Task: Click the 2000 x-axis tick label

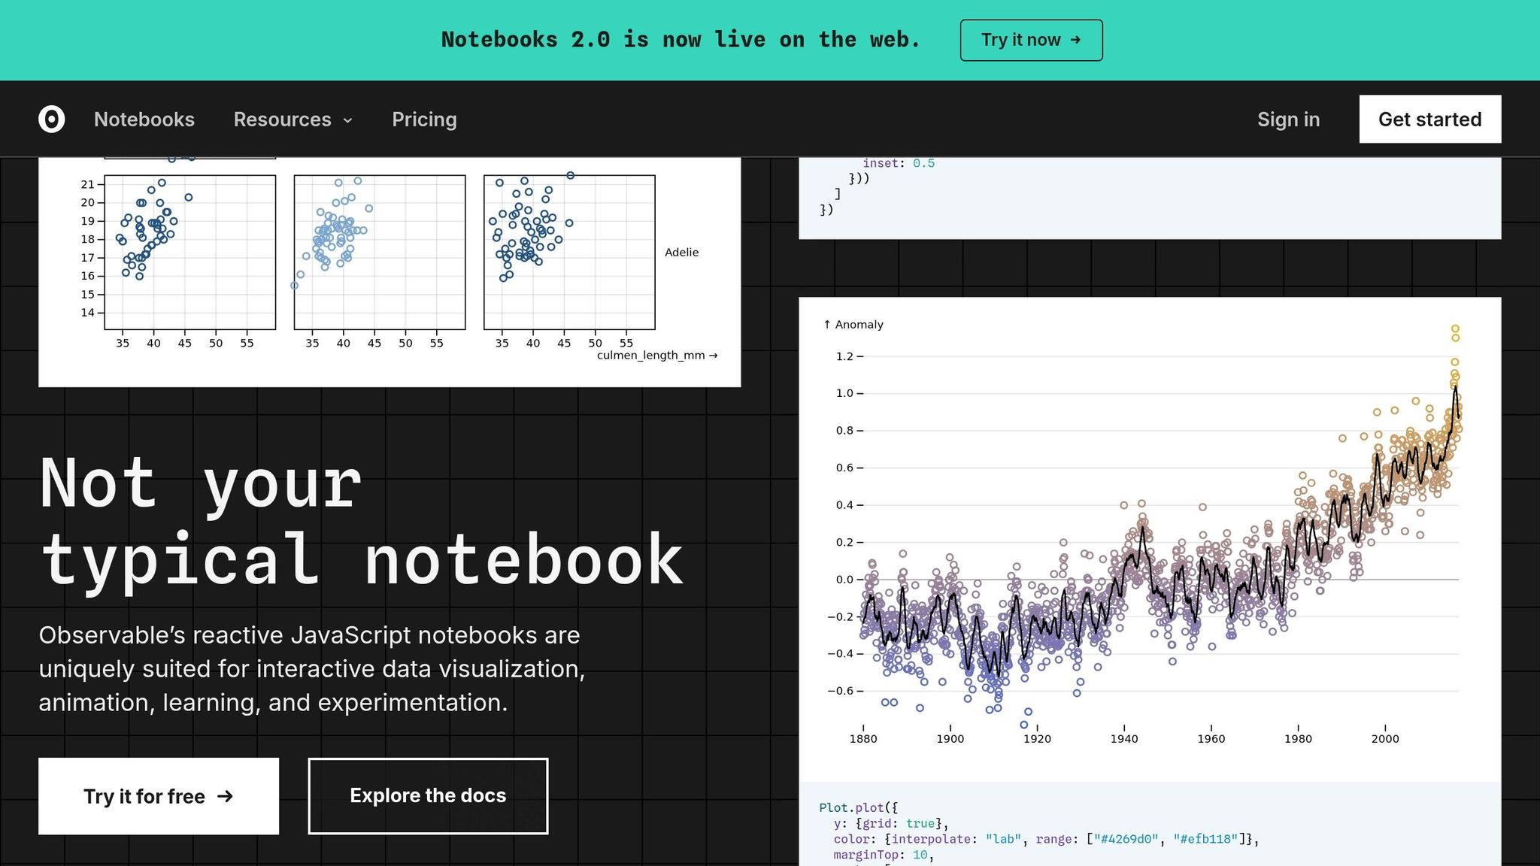Action: [x=1385, y=739]
